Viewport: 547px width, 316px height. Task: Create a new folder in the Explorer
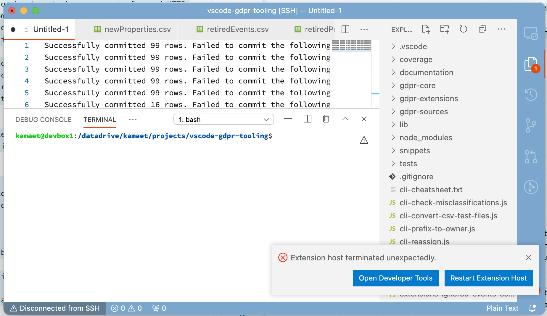444,29
